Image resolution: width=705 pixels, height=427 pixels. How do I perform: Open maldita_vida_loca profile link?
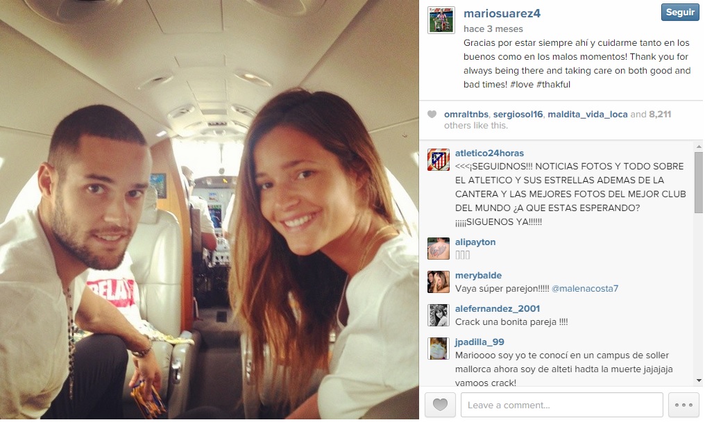pos(587,115)
